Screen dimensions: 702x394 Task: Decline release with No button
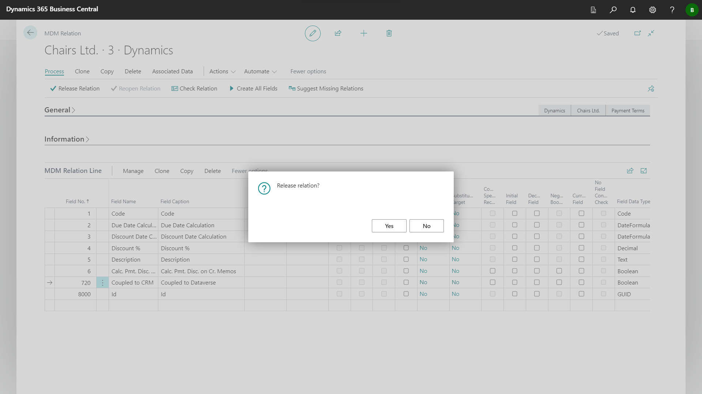pos(427,226)
